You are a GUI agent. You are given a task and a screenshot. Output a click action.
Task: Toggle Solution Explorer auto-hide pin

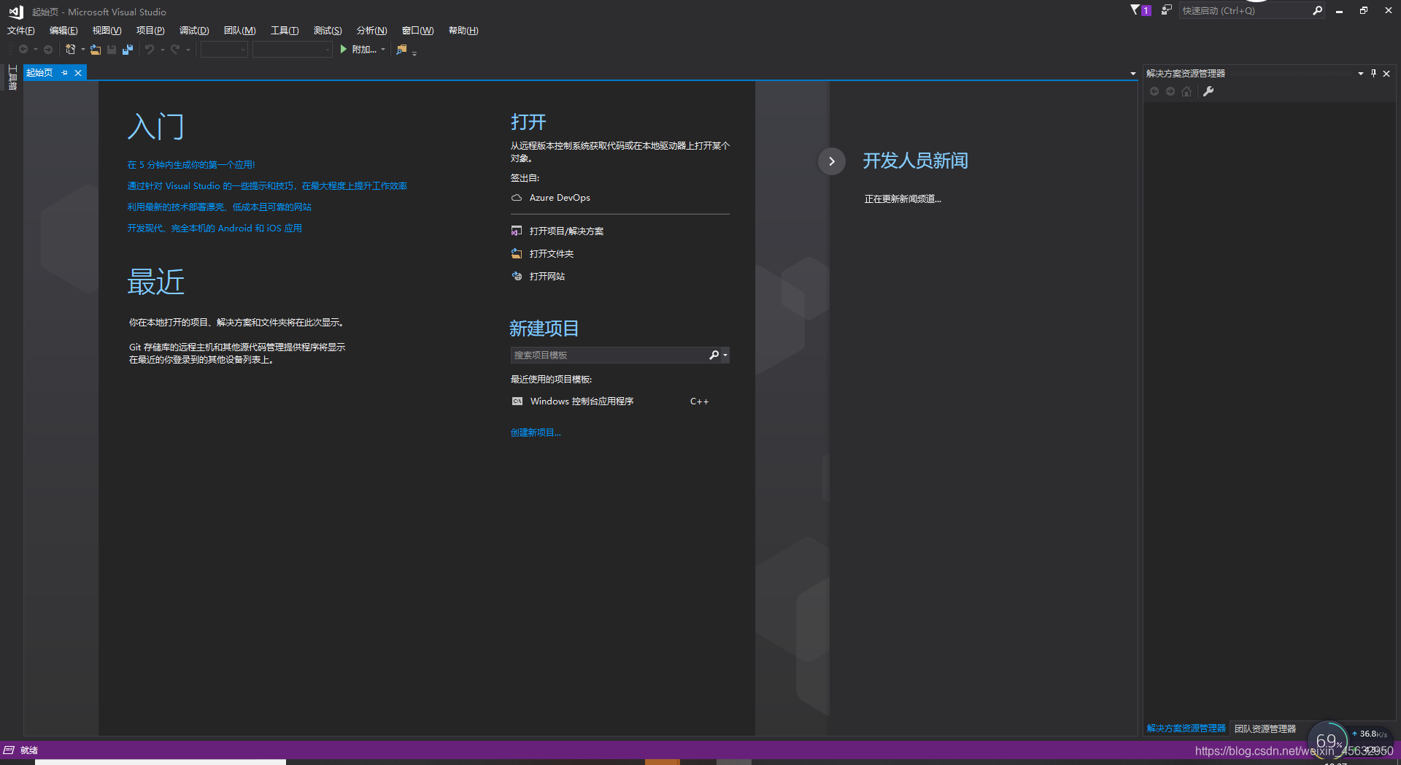pos(1373,73)
